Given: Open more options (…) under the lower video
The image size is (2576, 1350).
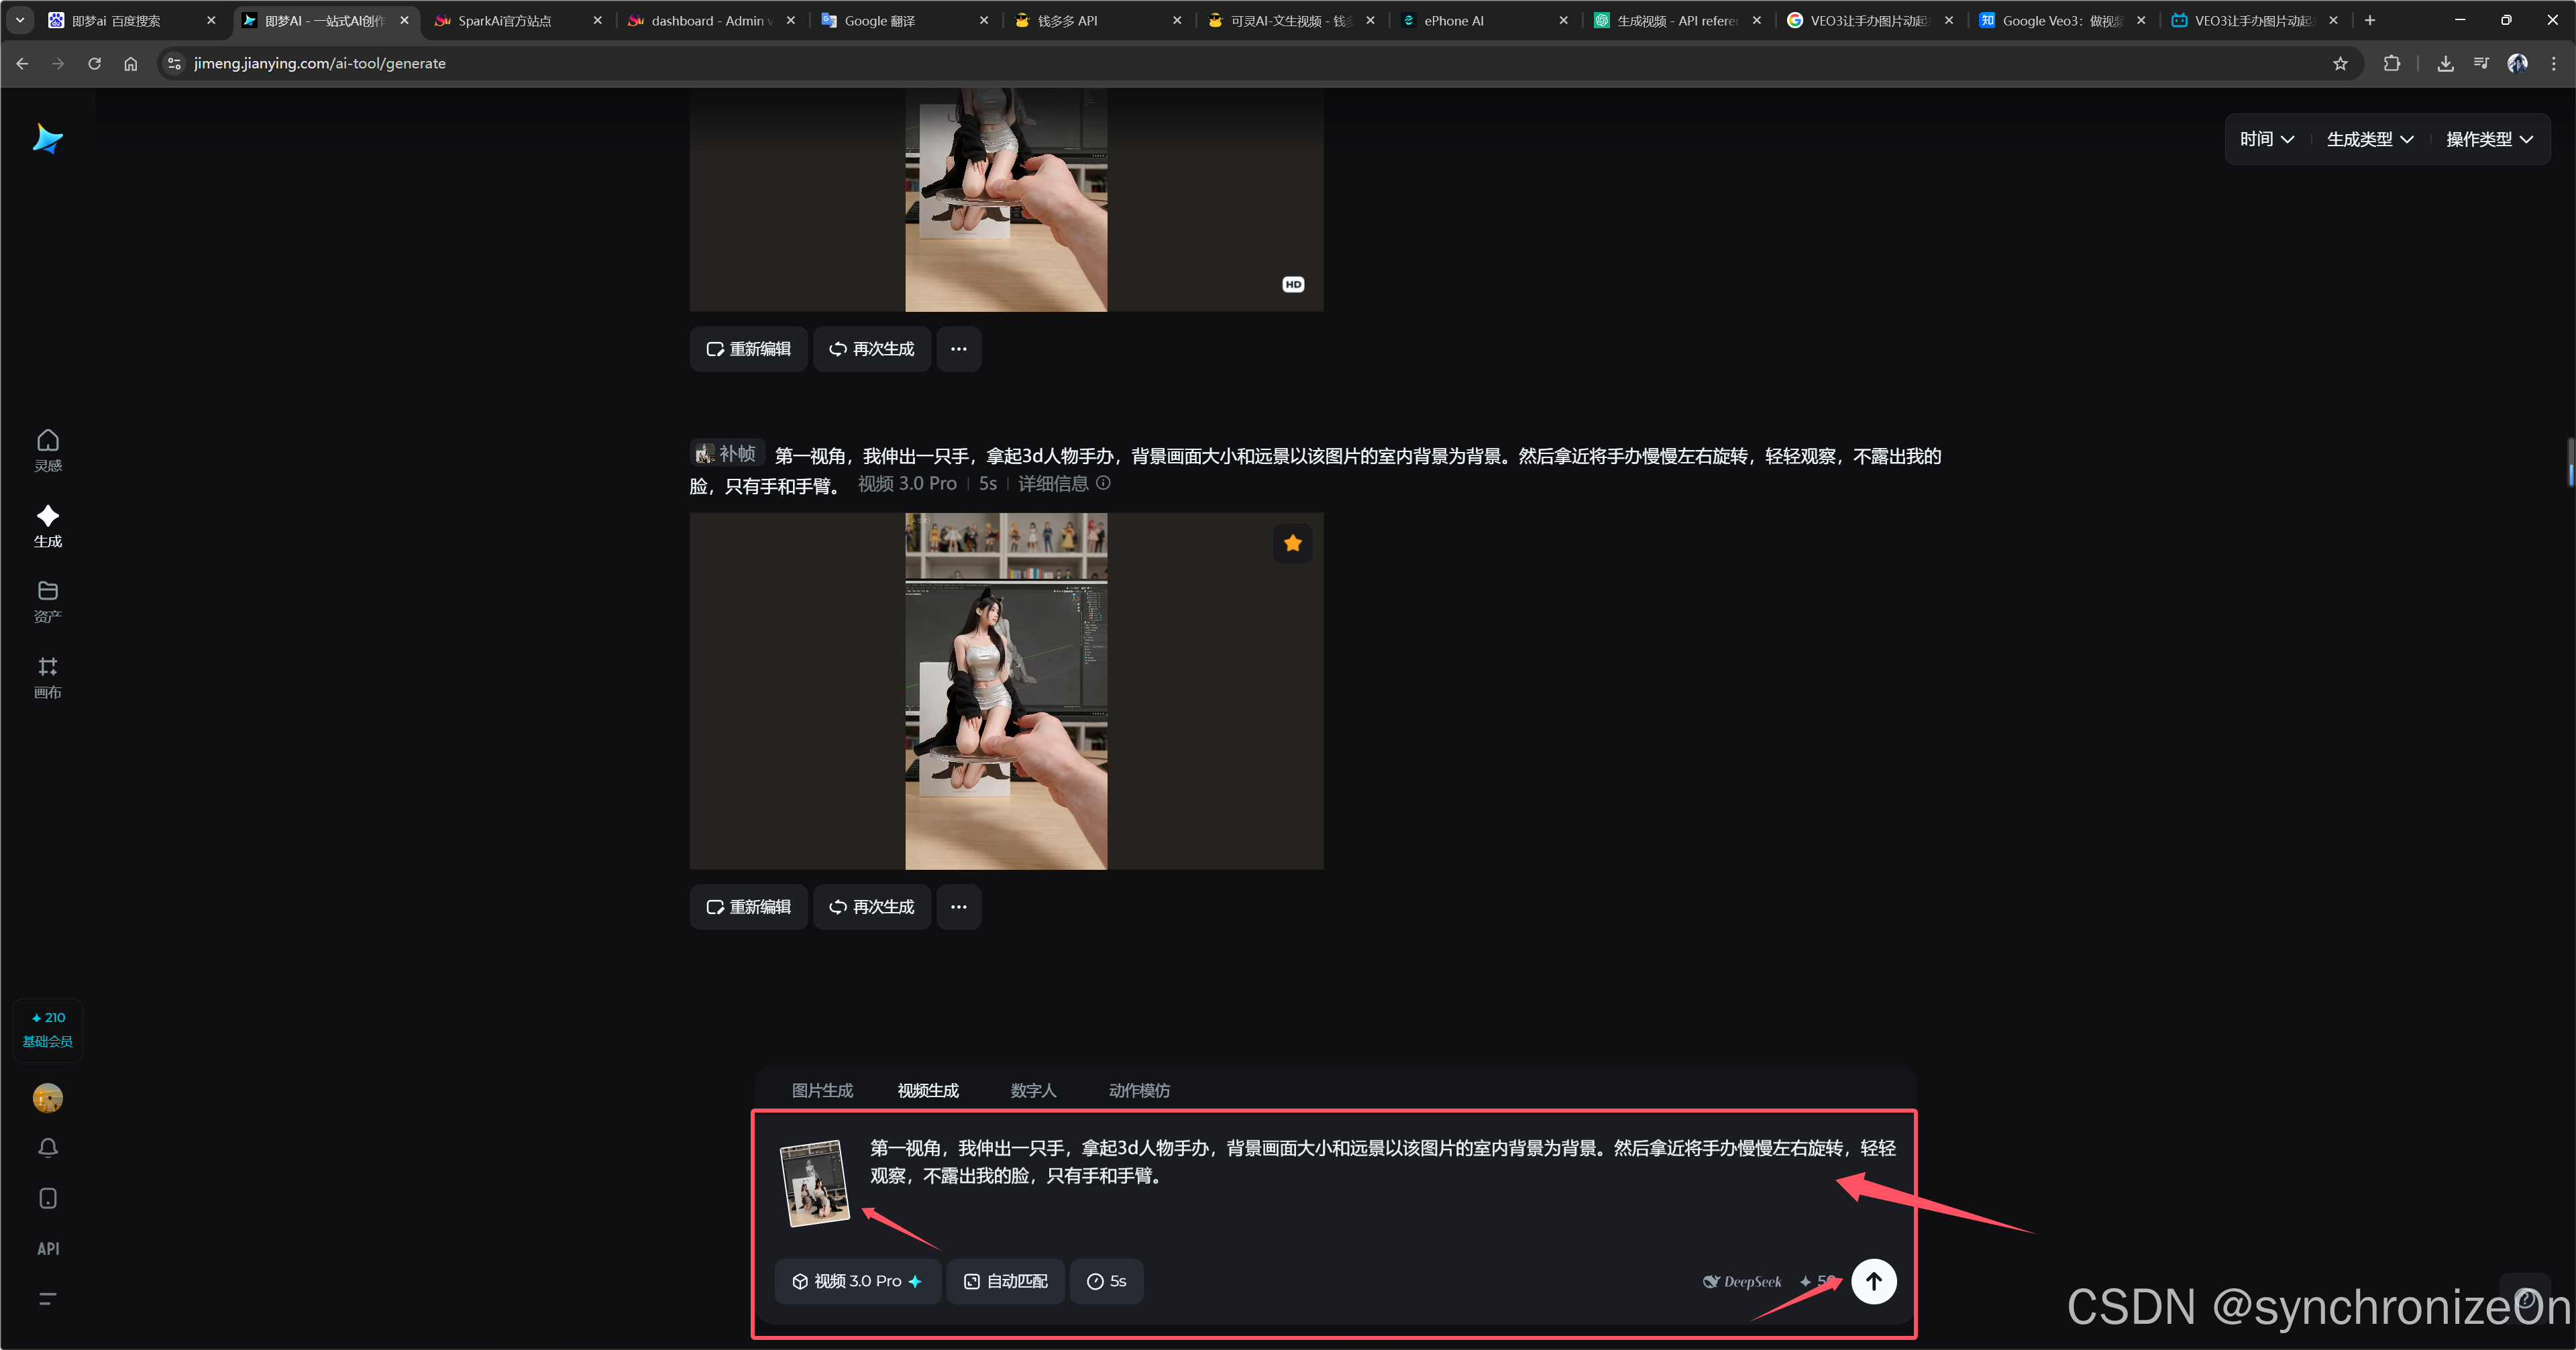Looking at the screenshot, I should (x=959, y=907).
